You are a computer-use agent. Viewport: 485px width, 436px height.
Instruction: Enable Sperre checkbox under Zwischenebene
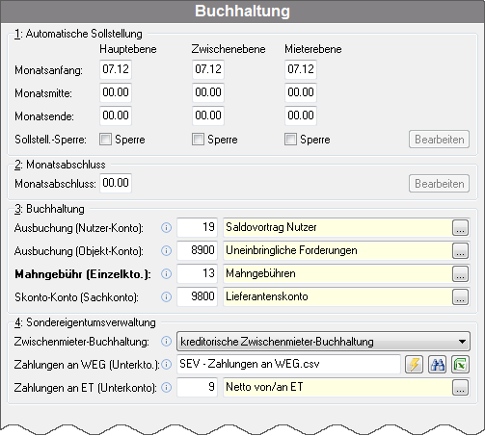[198, 140]
